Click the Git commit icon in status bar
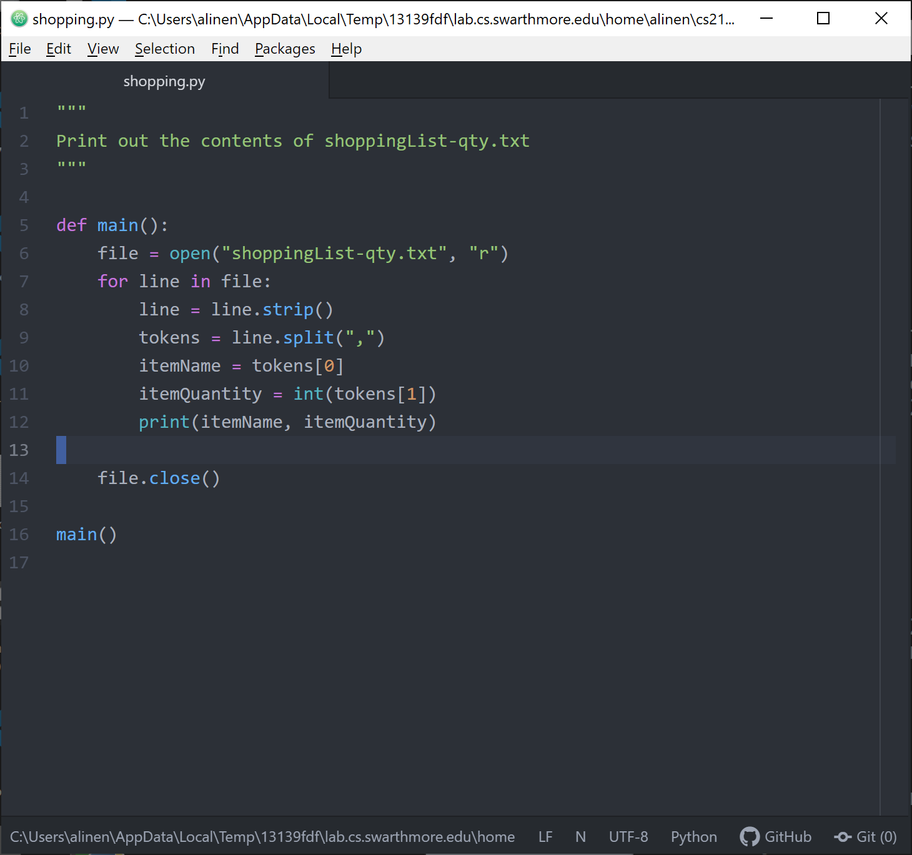The height and width of the screenshot is (855, 912). [843, 837]
